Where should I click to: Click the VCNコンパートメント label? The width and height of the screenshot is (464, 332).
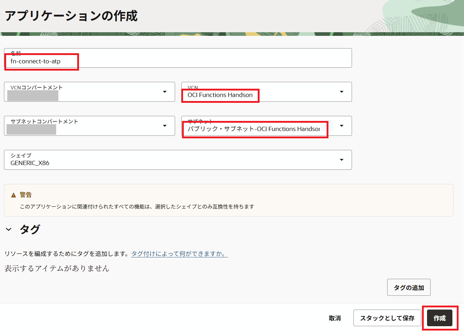pos(37,88)
